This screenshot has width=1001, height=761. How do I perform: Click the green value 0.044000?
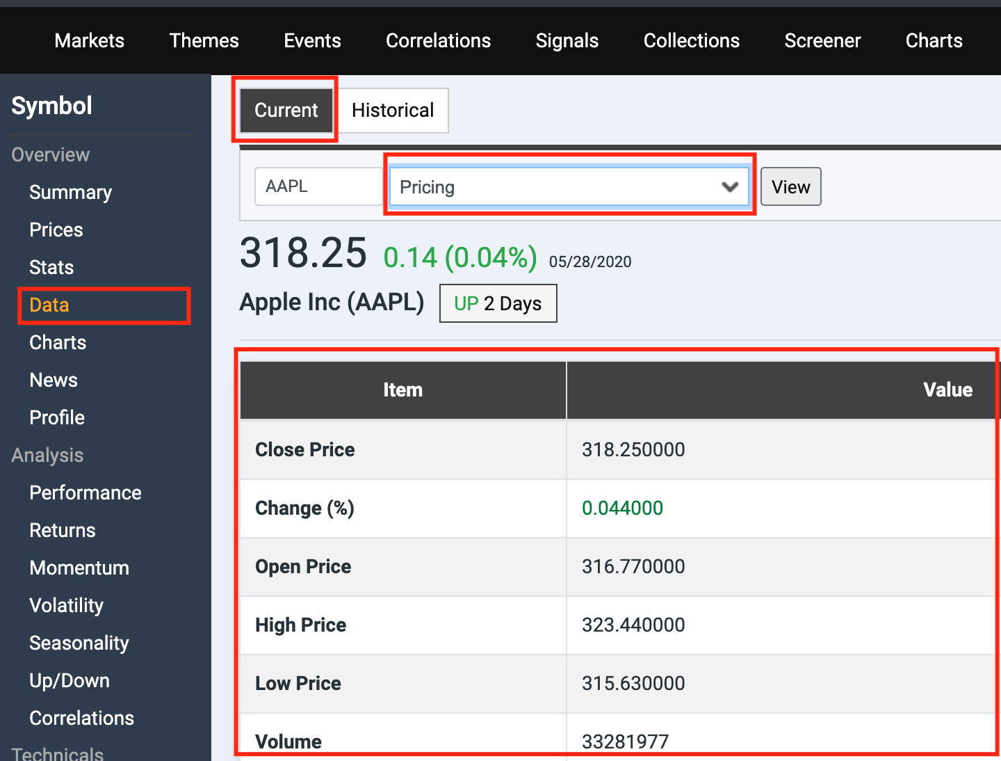click(x=622, y=508)
